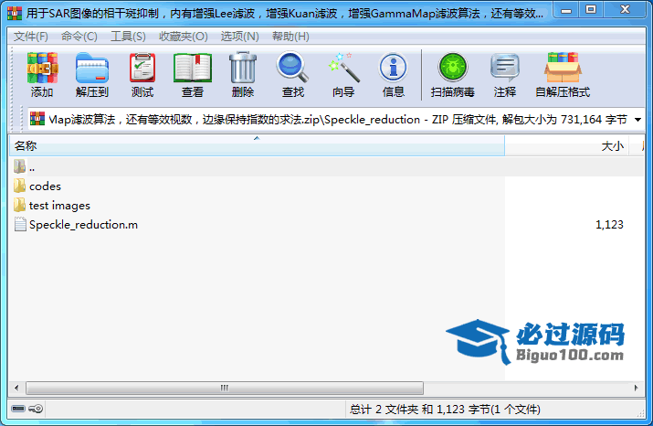This screenshot has height=426, width=653.
Task: Open the Find (查找) magnifier tool
Action: click(293, 67)
